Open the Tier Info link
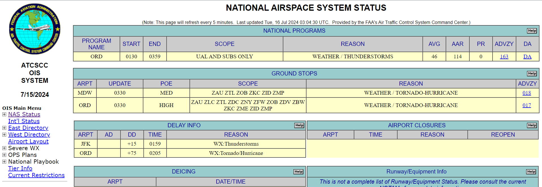The width and height of the screenshot is (542, 187). click(x=20, y=168)
